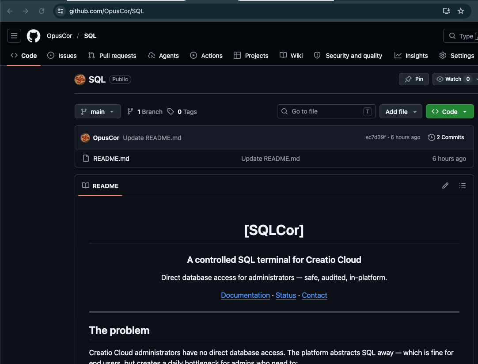Viewport: 478px width, 364px height.
Task: Go to GitHub home via Octocat logo
Action: [34, 36]
